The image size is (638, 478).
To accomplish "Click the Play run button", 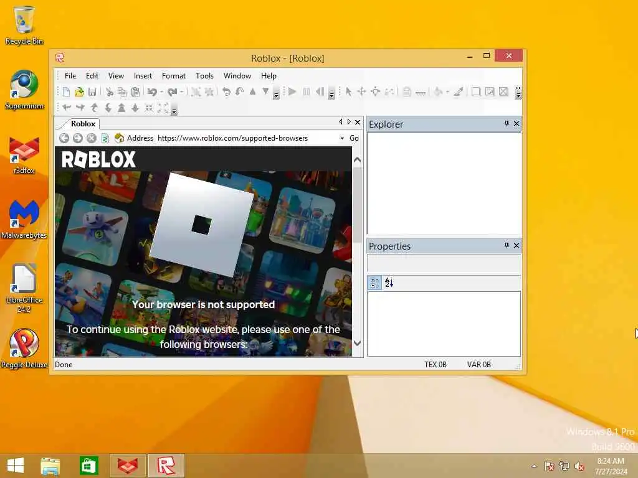I will [x=292, y=91].
